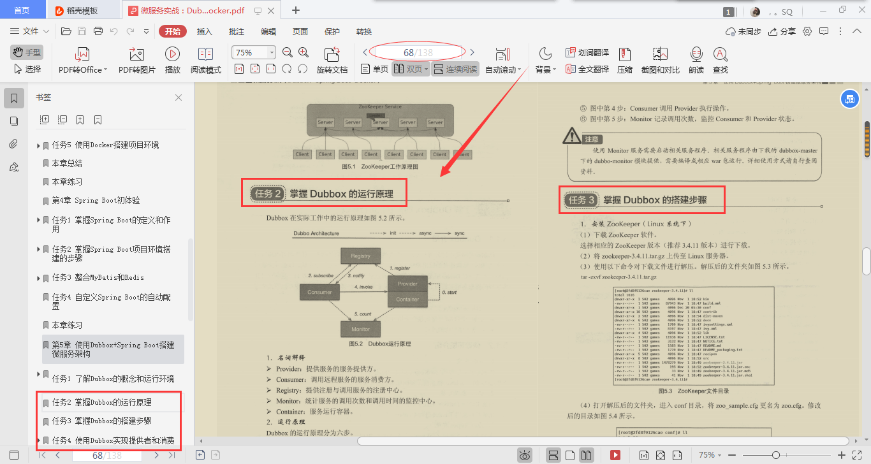Open attachments paperclip icon in sidebar
Viewport: 871px width, 464px height.
(13, 144)
